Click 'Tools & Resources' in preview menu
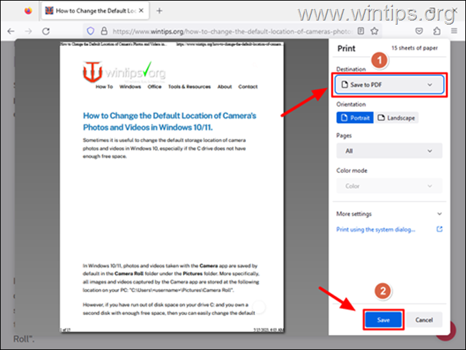The height and width of the screenshot is (350, 466). click(189, 87)
